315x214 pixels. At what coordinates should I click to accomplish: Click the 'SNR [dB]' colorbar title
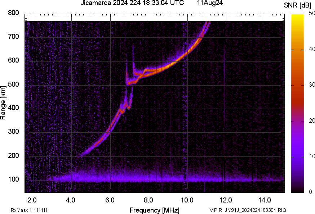tap(298, 5)
